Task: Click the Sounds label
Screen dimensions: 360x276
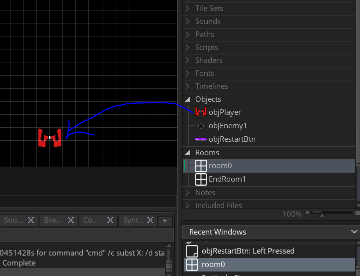Action: click(208, 21)
